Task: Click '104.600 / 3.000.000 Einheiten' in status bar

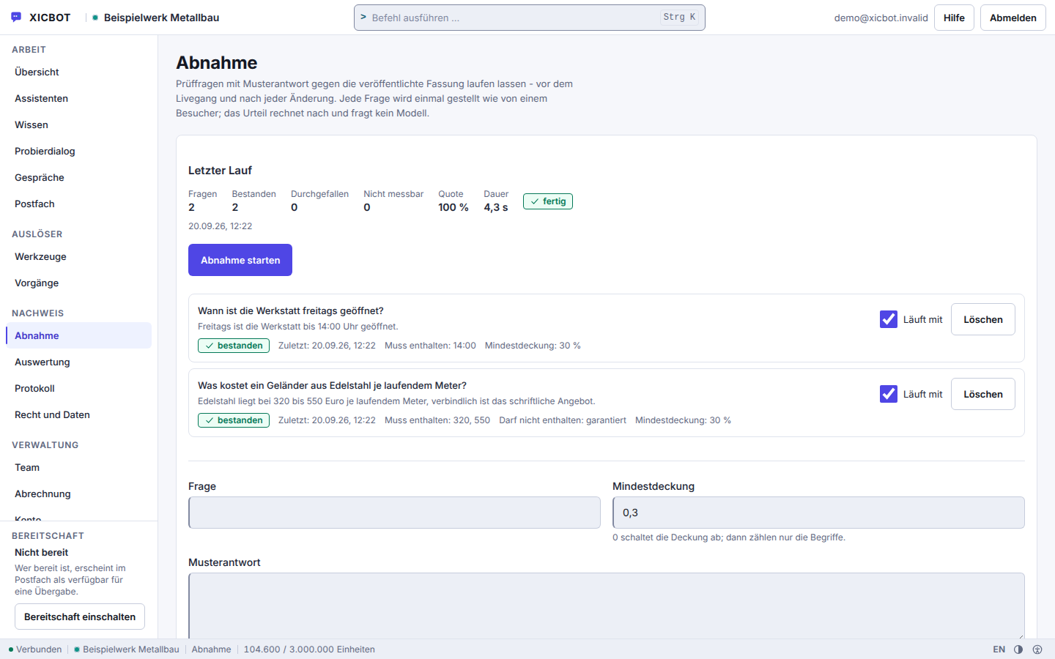Action: pyautogui.click(x=309, y=649)
